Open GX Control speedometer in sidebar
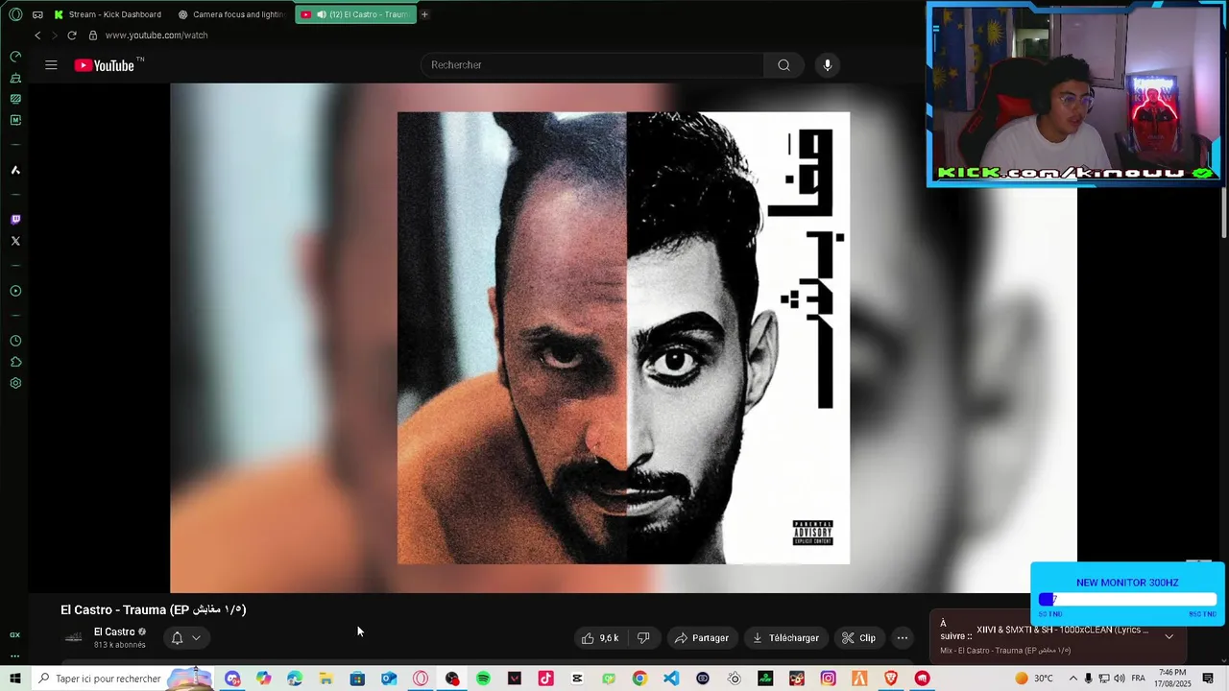Viewport: 1229px width, 691px height. tap(15, 57)
